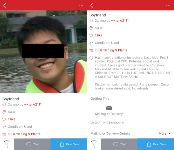Tap the '$0.01' price on the left screen
174x150 pixels.
tap(12, 112)
